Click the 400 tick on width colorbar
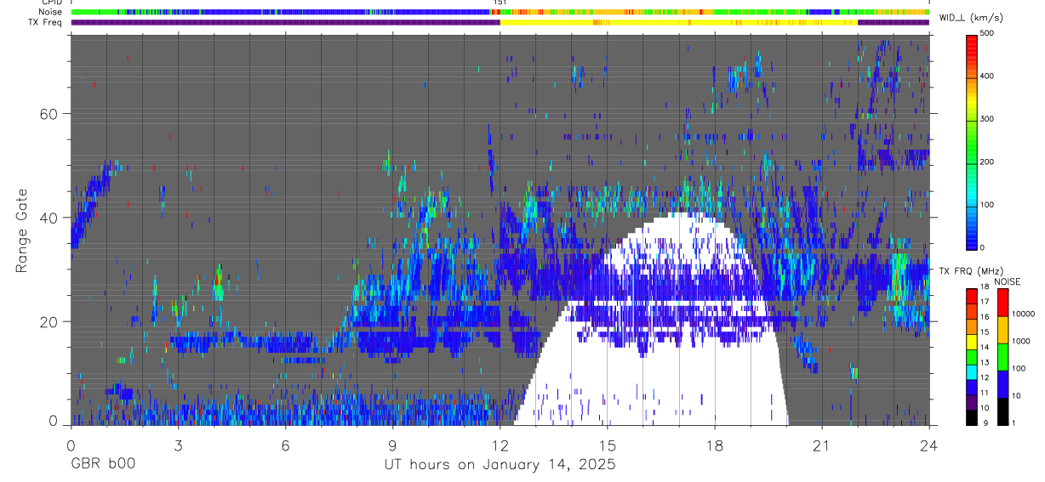This screenshot has width=1045, height=482. [x=987, y=77]
